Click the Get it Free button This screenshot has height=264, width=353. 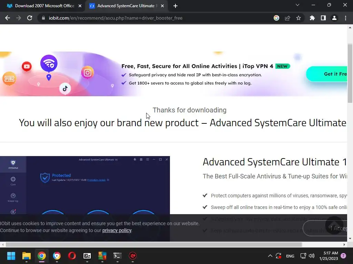click(327, 74)
